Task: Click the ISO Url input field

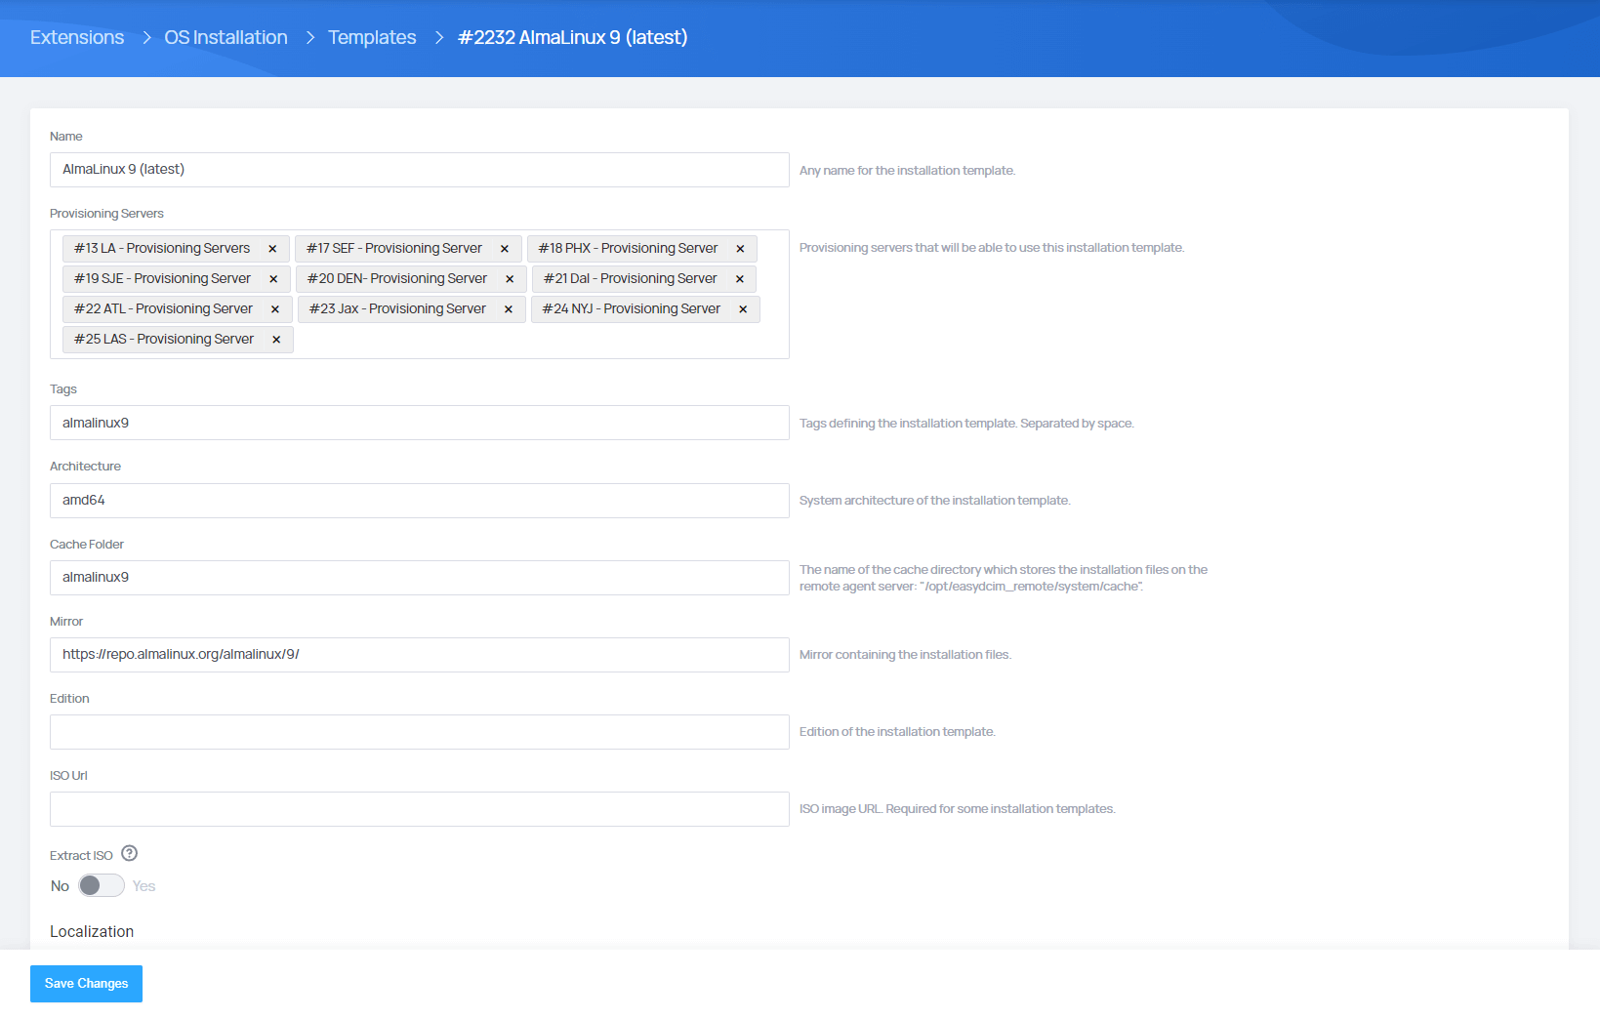Action: pyautogui.click(x=420, y=809)
